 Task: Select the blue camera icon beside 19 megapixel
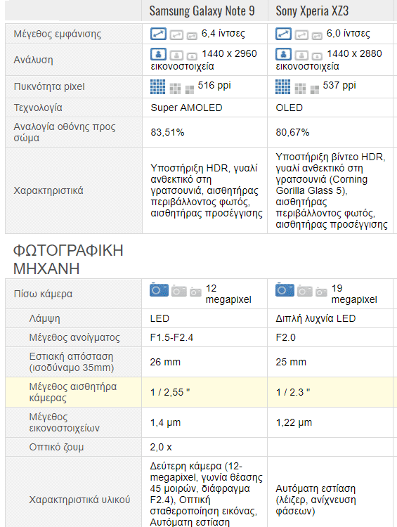coord(285,289)
